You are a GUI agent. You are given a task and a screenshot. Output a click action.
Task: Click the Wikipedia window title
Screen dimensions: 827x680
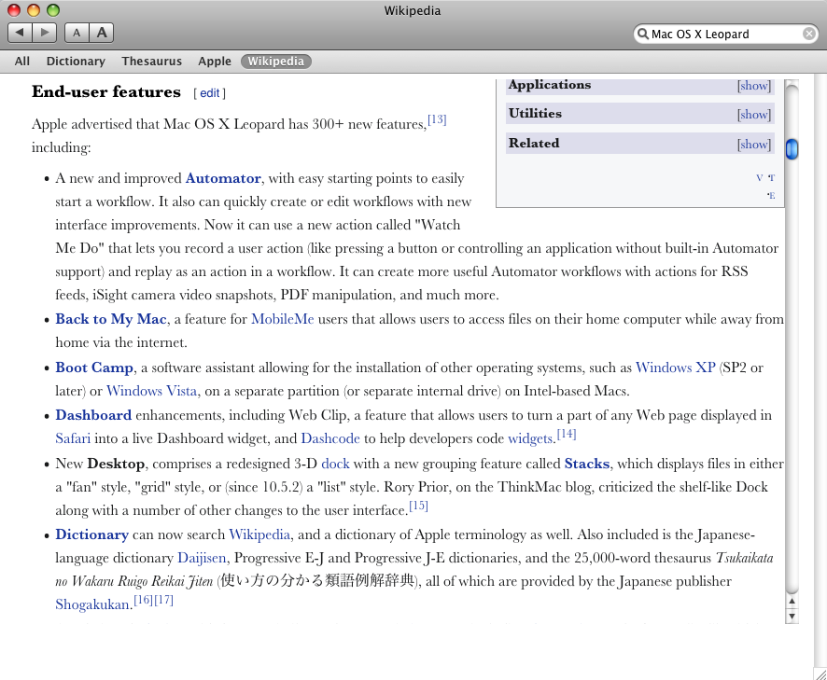413,10
